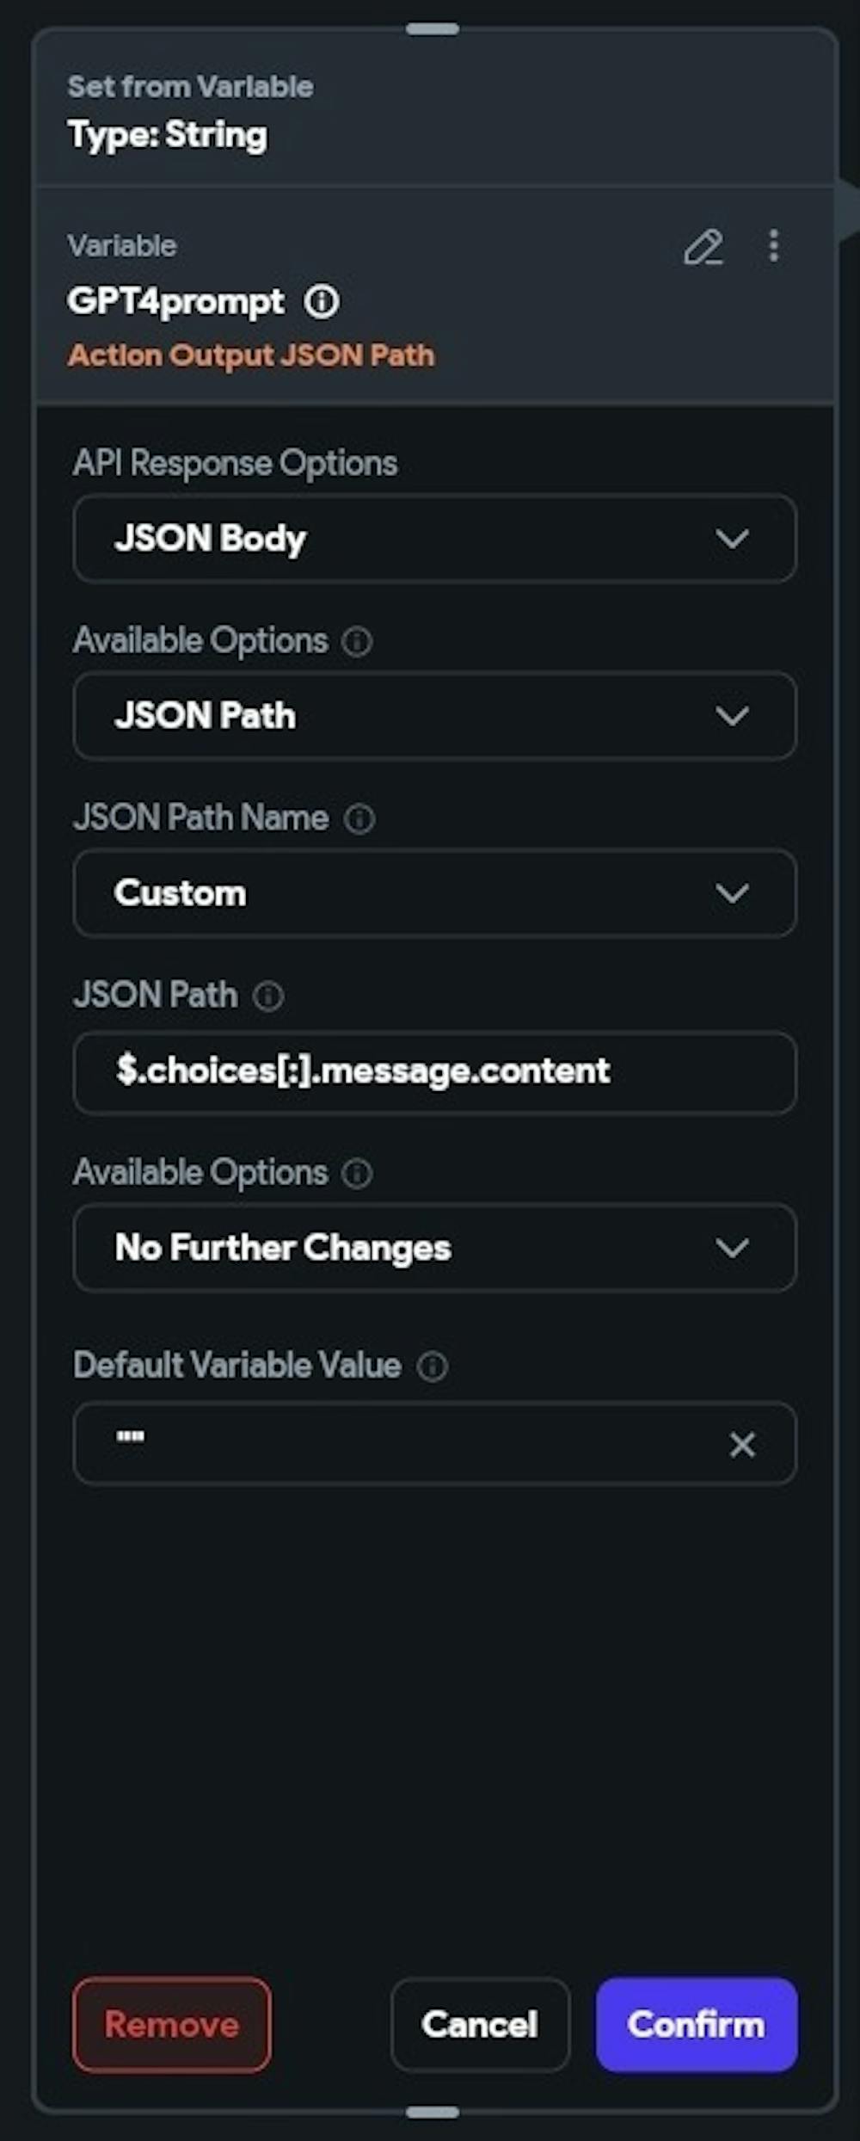Screen dimensions: 860x2141
Task: Click the bottom panel drag handle
Action: [433, 2112]
